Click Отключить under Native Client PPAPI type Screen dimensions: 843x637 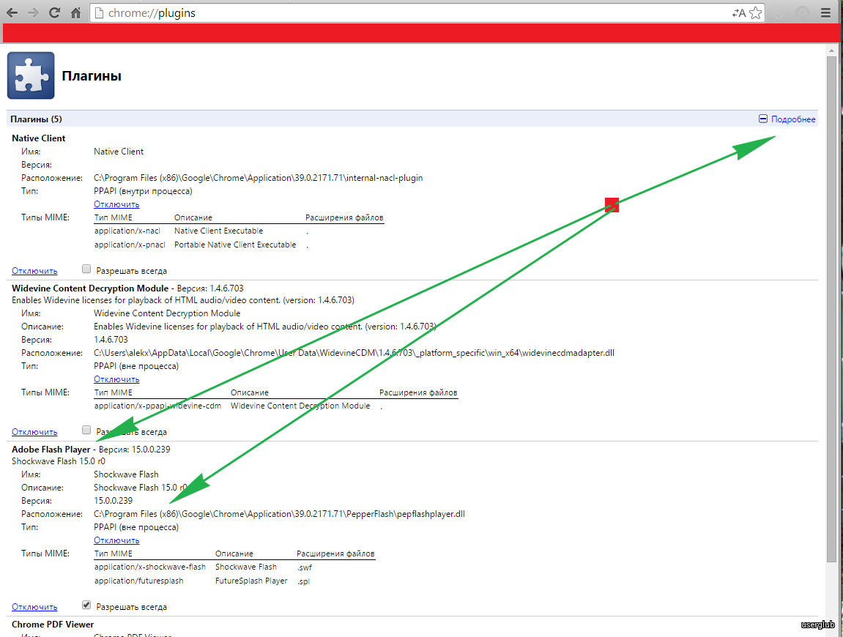click(116, 204)
